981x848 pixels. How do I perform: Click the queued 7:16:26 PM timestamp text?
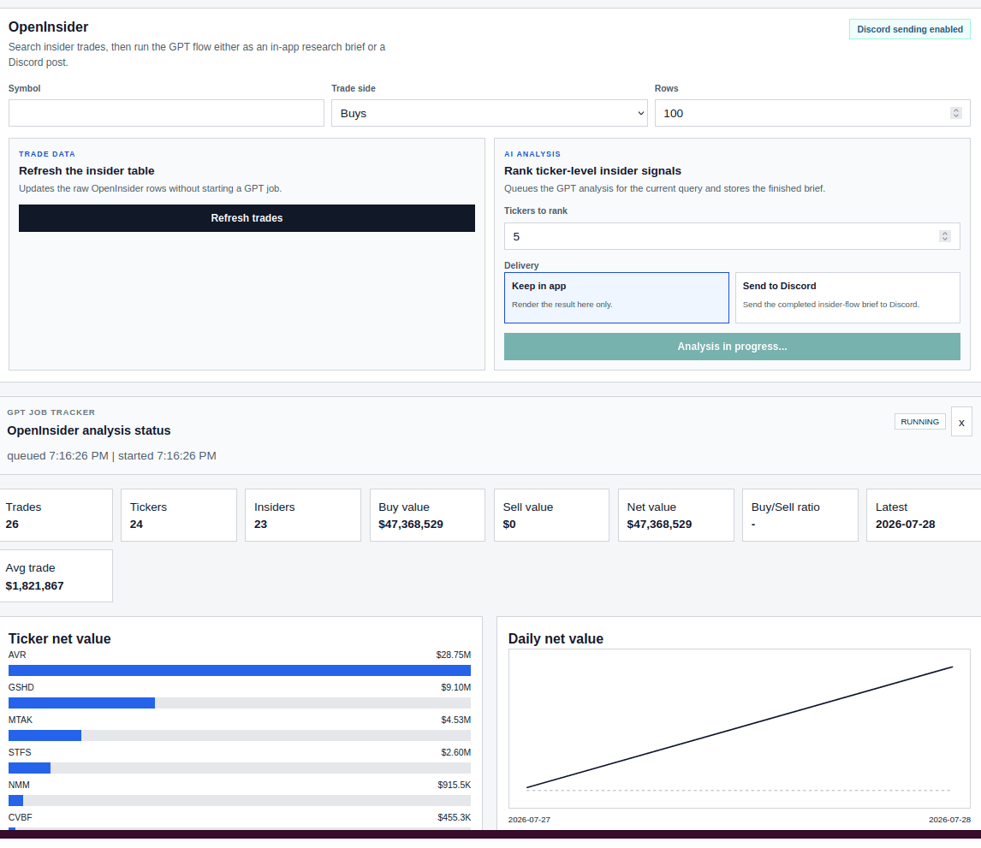(57, 456)
